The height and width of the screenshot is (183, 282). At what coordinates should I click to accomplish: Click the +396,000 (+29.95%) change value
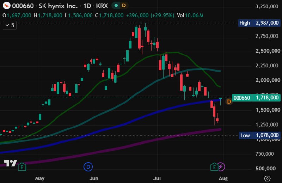click(150, 15)
